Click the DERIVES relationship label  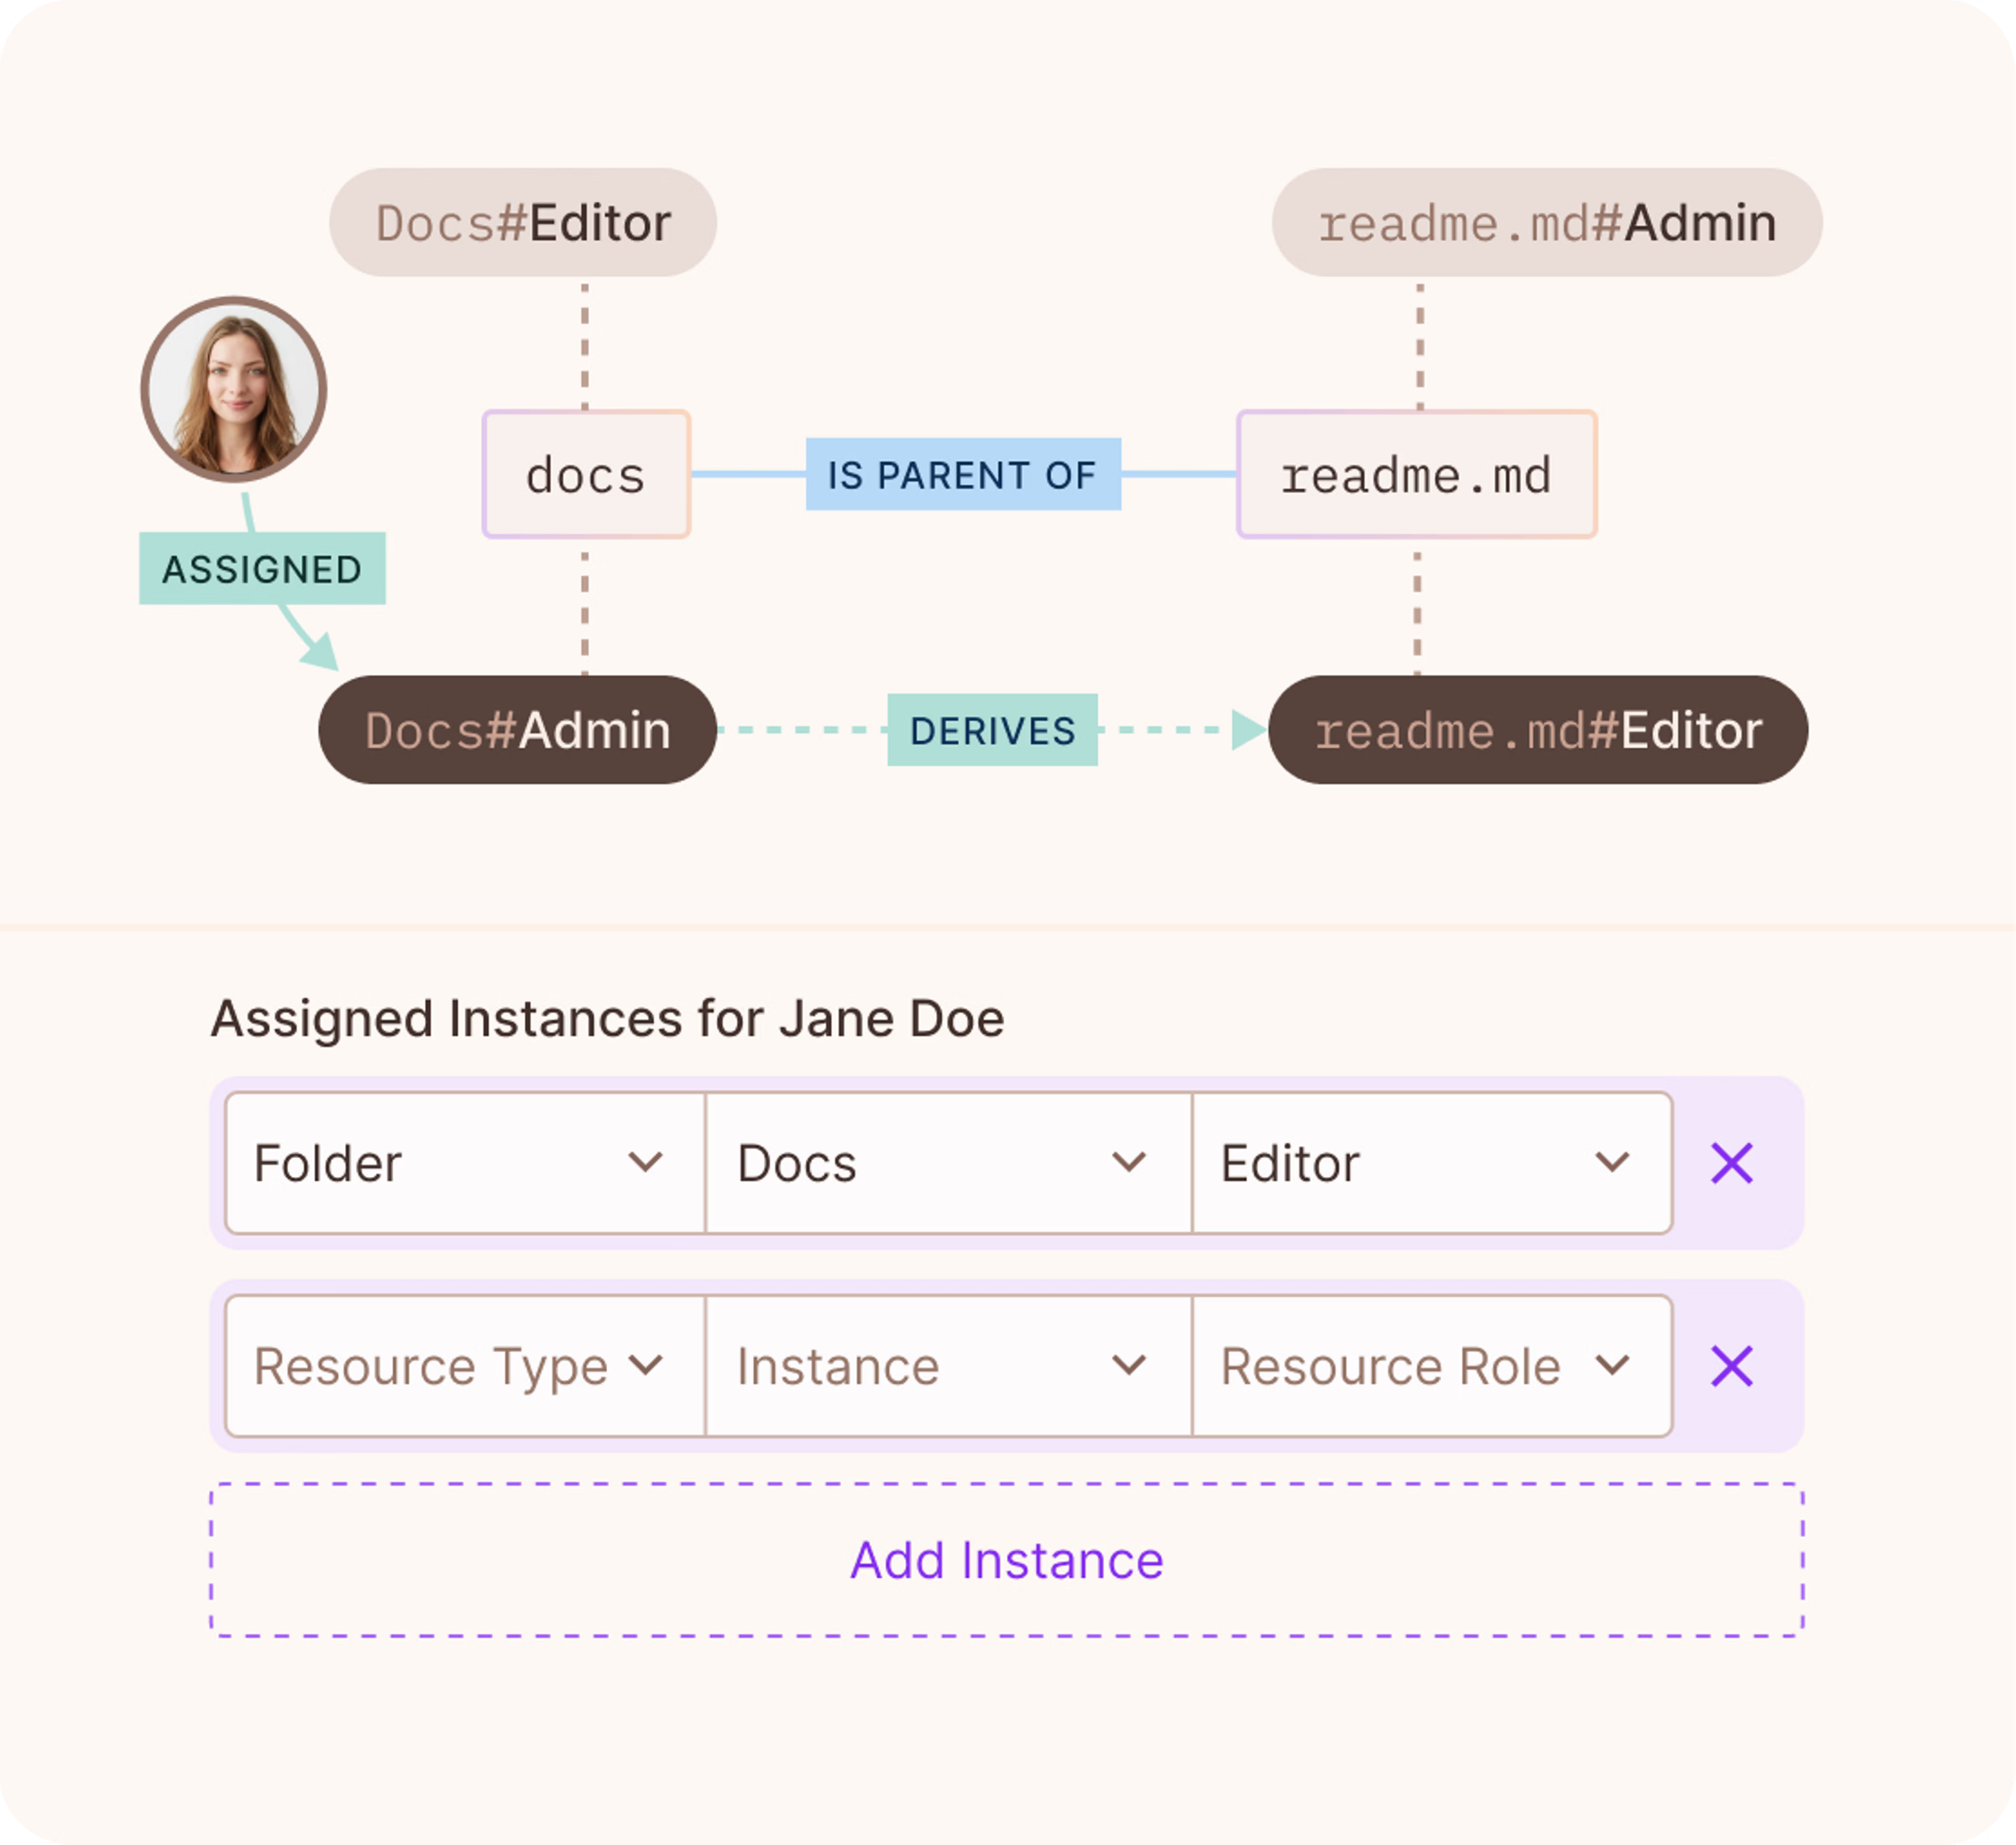pyautogui.click(x=992, y=731)
